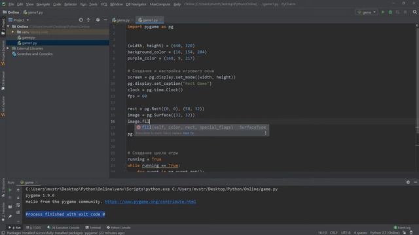The height and width of the screenshot is (235, 419).
Task: Open the DB Navigator menu
Action: [x=136, y=5]
